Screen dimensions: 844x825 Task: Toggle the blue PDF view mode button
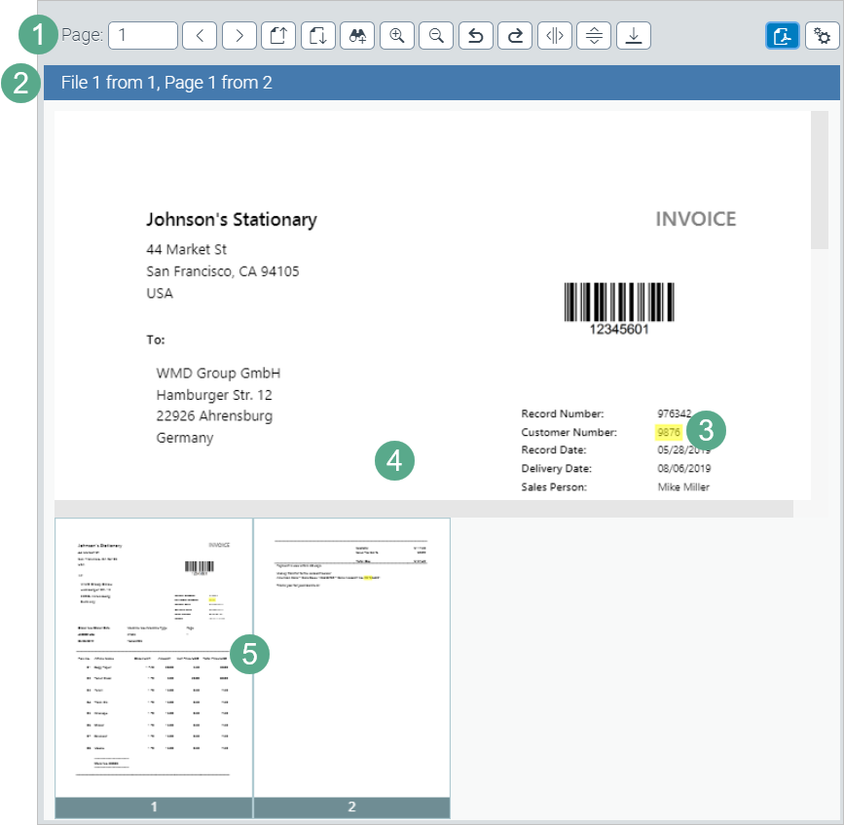point(782,35)
